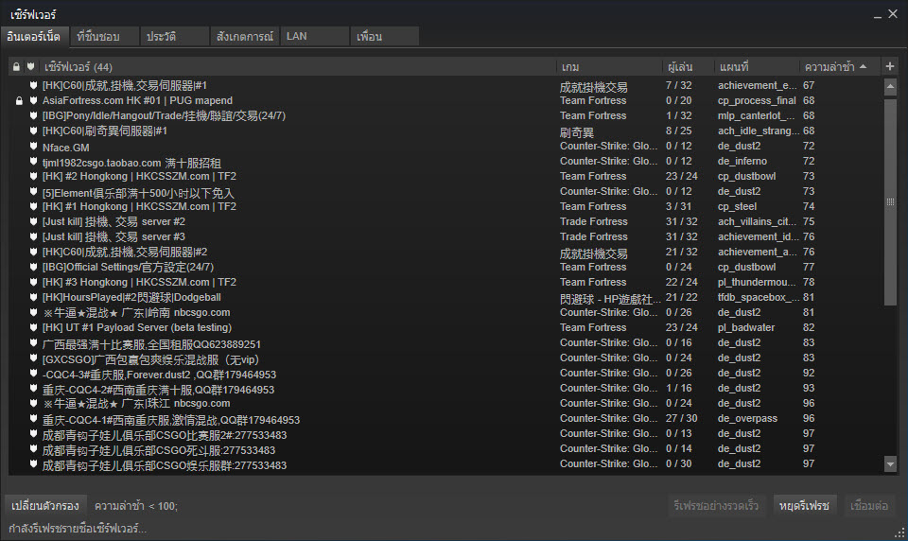Select ※牛逼★混战★ 广东|珠江 server
The height and width of the screenshot is (541, 908).
coord(445,403)
